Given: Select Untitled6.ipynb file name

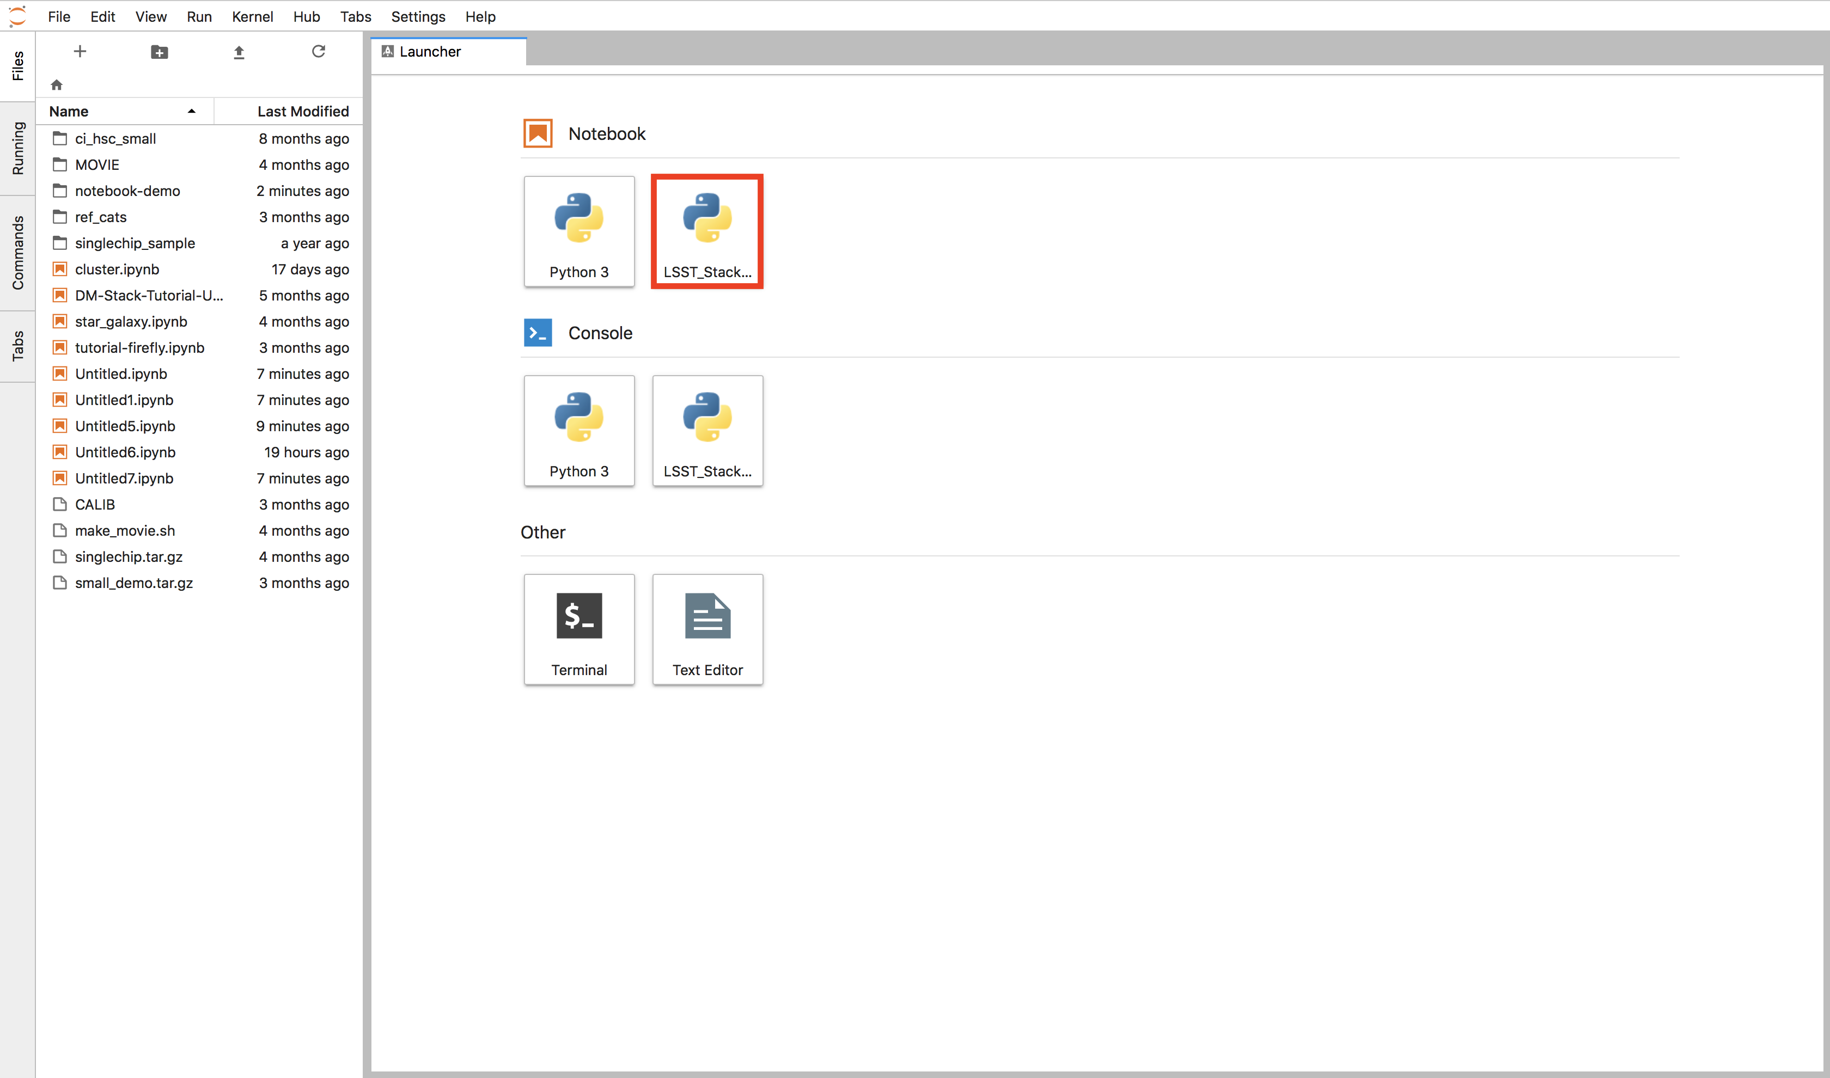Looking at the screenshot, I should click(125, 452).
